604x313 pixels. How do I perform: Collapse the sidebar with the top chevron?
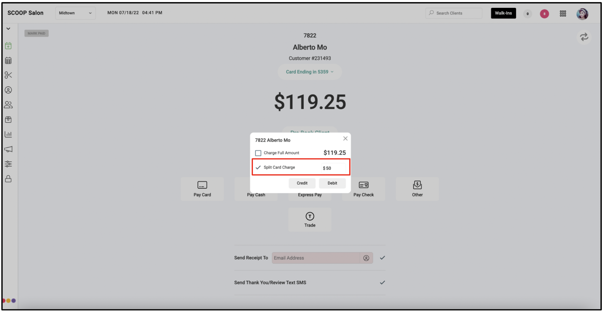[x=8, y=28]
